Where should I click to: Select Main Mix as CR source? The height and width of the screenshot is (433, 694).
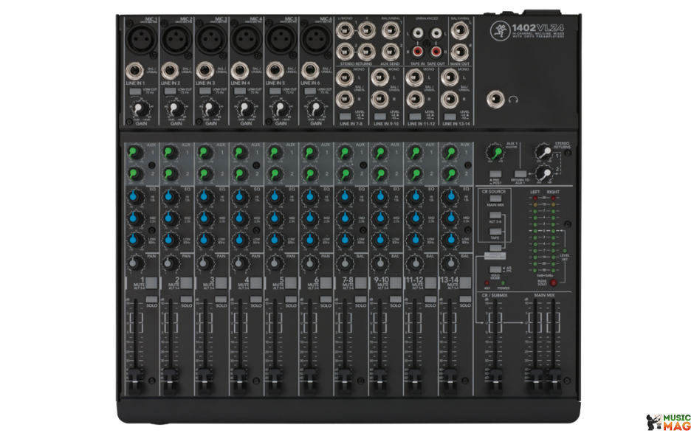click(495, 198)
